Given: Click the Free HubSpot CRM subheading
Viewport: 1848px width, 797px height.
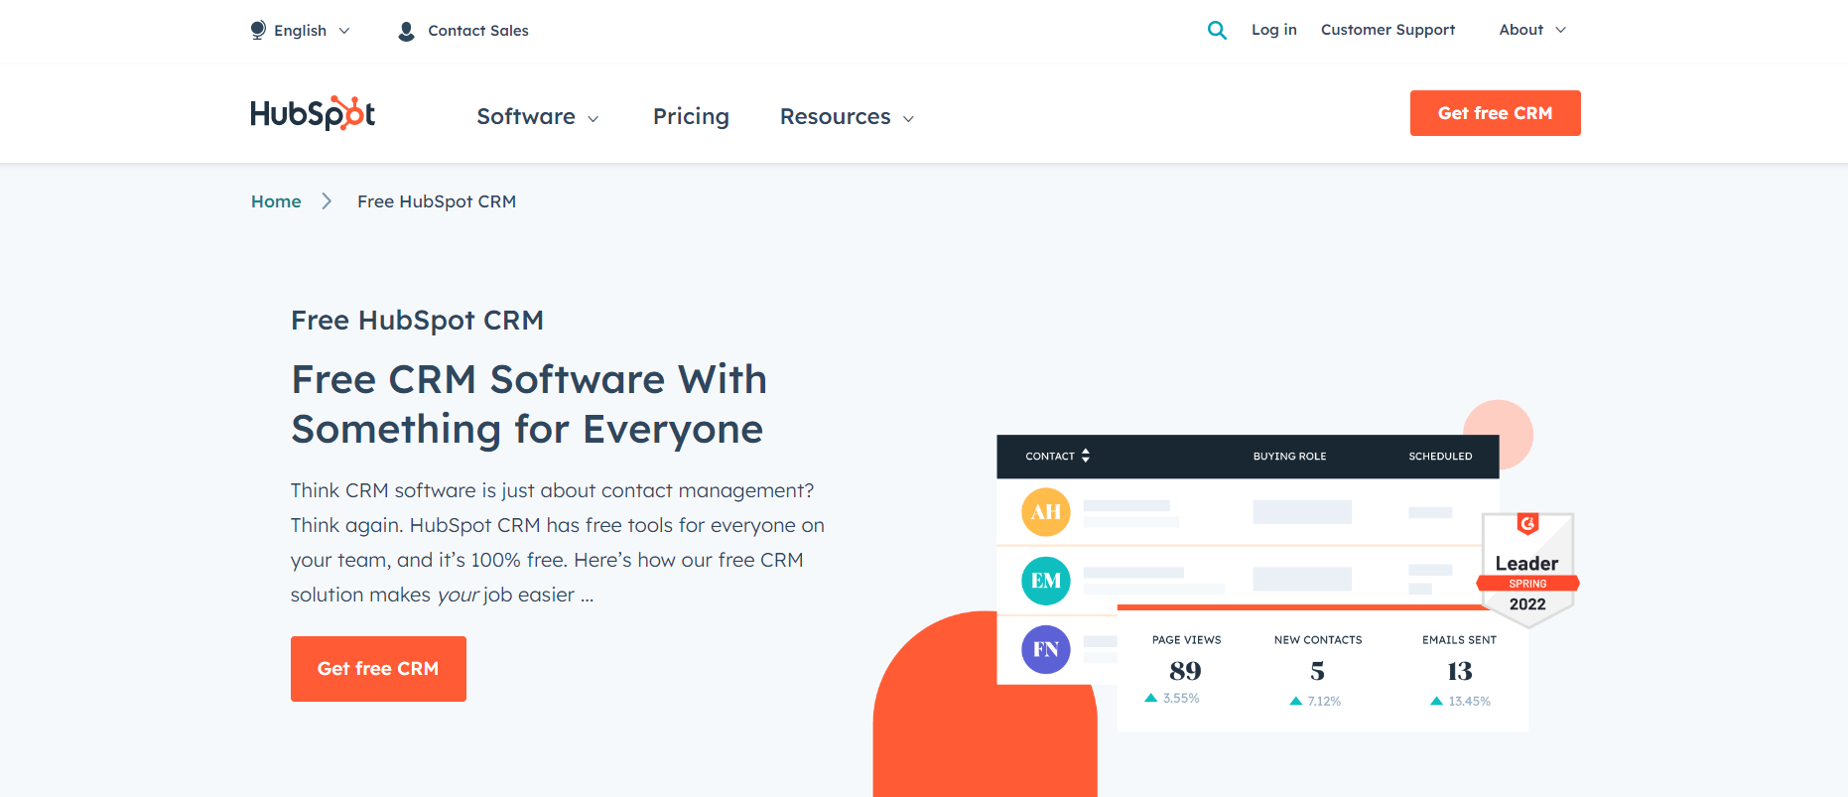Looking at the screenshot, I should coord(417,321).
